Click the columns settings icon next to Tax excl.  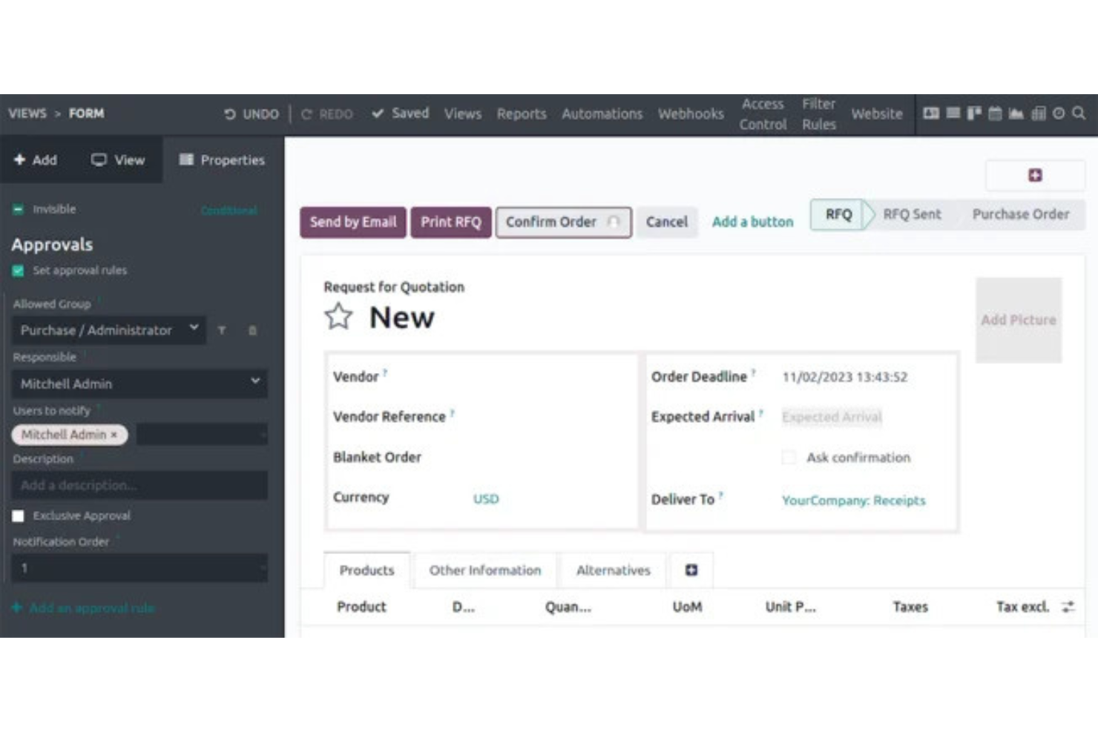pos(1068,607)
